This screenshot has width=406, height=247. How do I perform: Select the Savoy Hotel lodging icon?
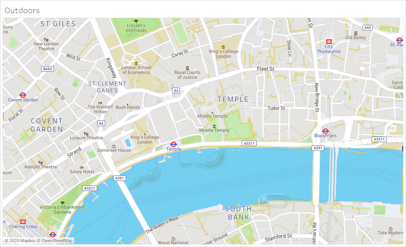pos(82,167)
